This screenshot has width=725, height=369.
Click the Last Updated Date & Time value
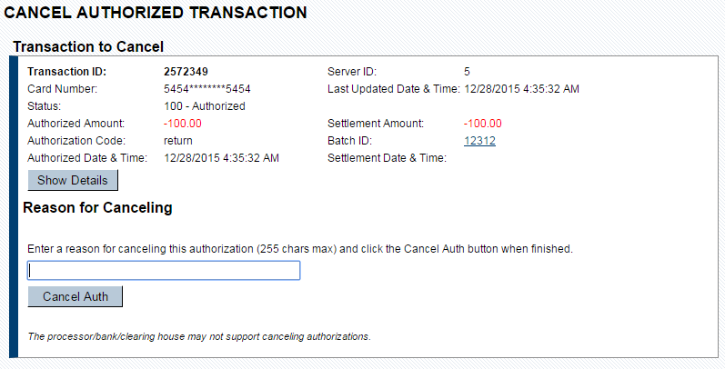click(x=521, y=89)
